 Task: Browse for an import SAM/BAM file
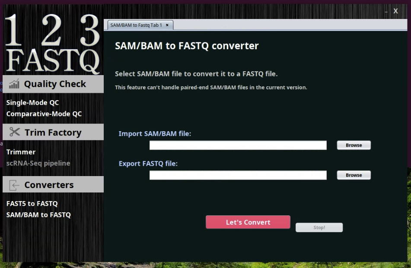354,145
